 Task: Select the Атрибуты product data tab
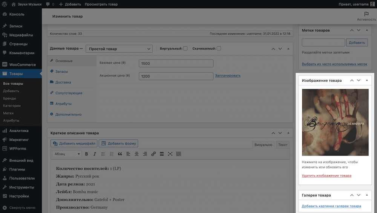point(72,104)
